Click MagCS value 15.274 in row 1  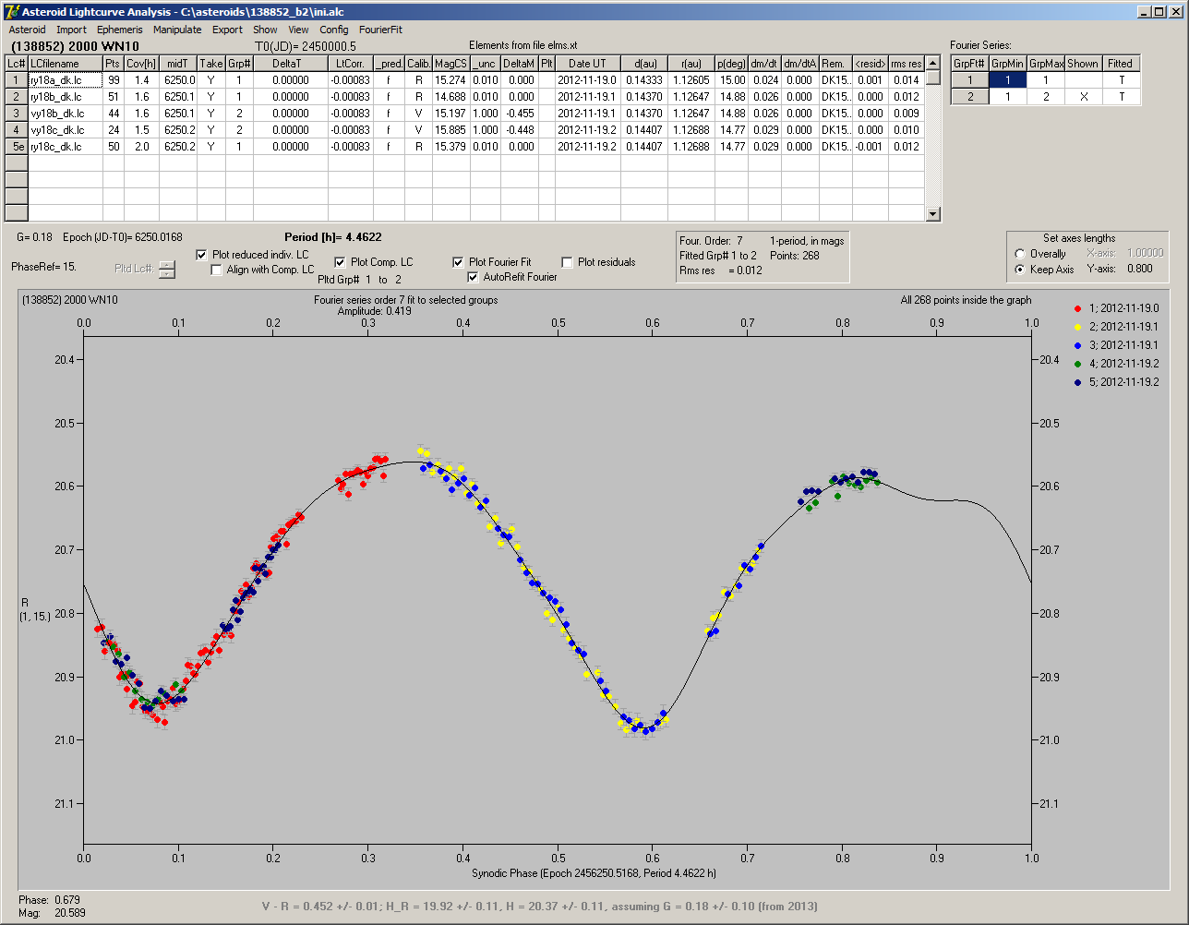[x=450, y=80]
